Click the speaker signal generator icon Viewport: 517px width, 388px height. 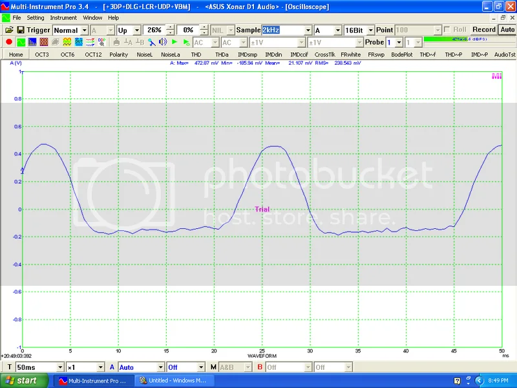point(162,42)
